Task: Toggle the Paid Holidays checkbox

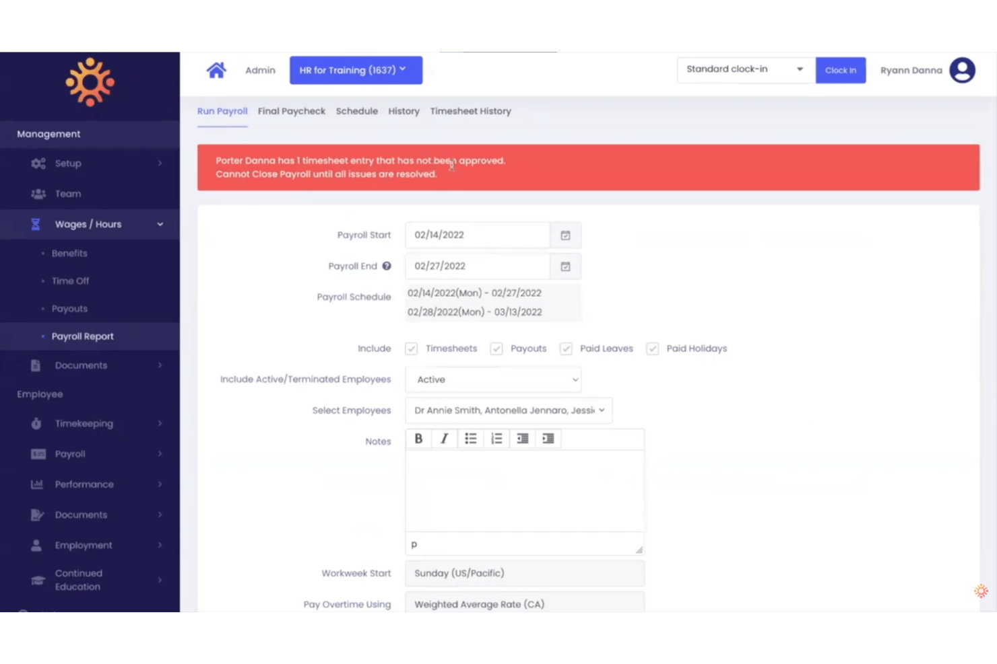Action: [x=652, y=348]
